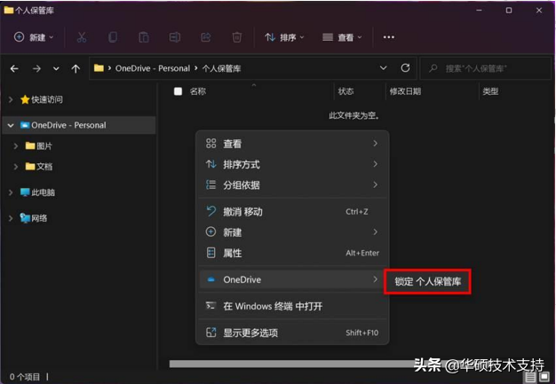The height and width of the screenshot is (384, 556).
Task: Expand the 网络 tree node
Action: pos(11,218)
